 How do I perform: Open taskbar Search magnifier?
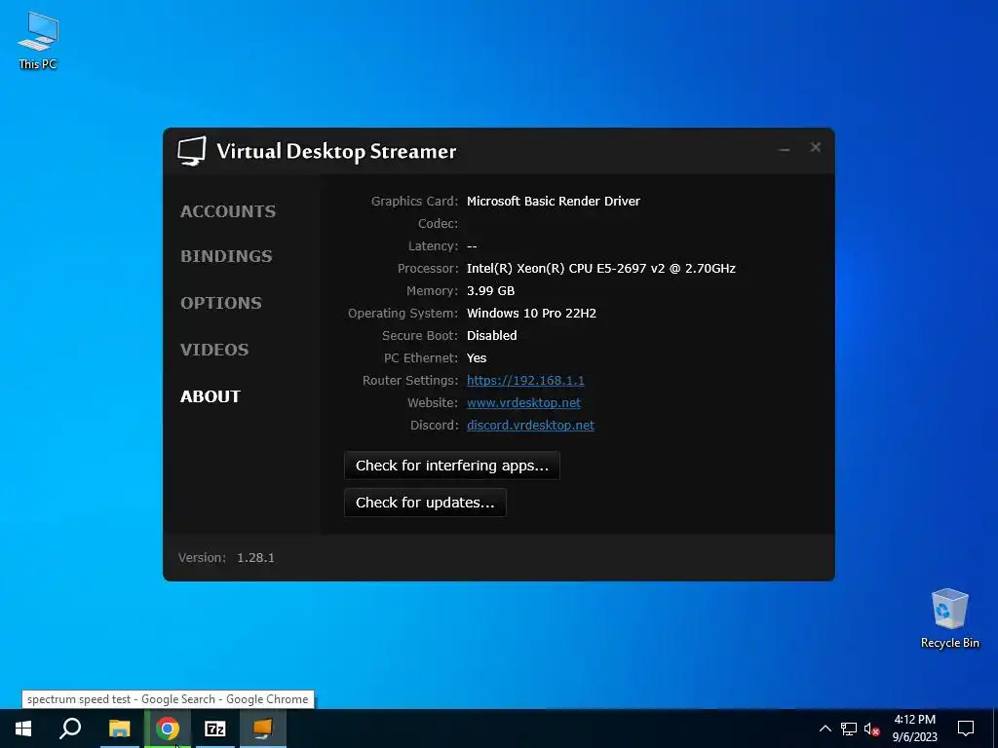point(70,729)
